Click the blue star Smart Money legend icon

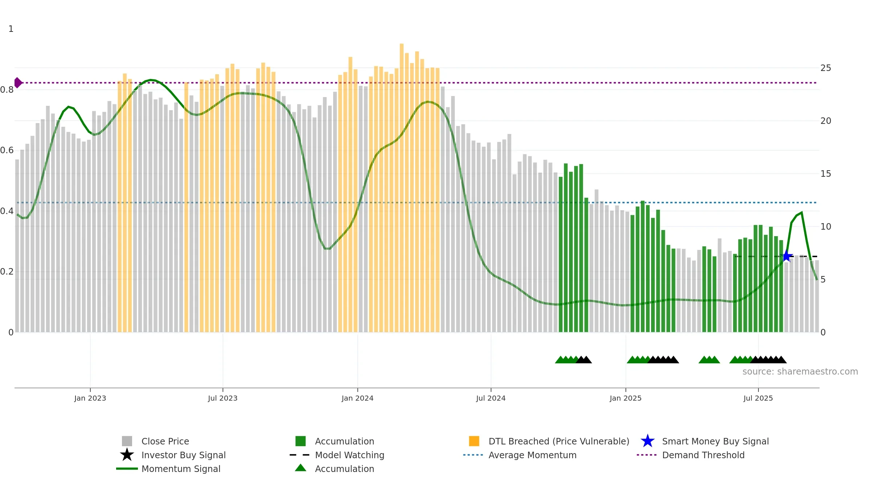[647, 441]
